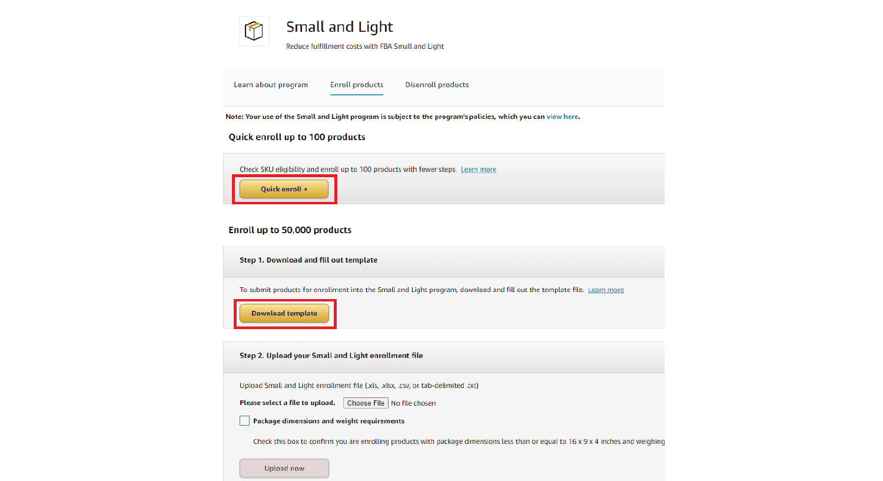
Task: Click the Upload now button
Action: click(284, 469)
